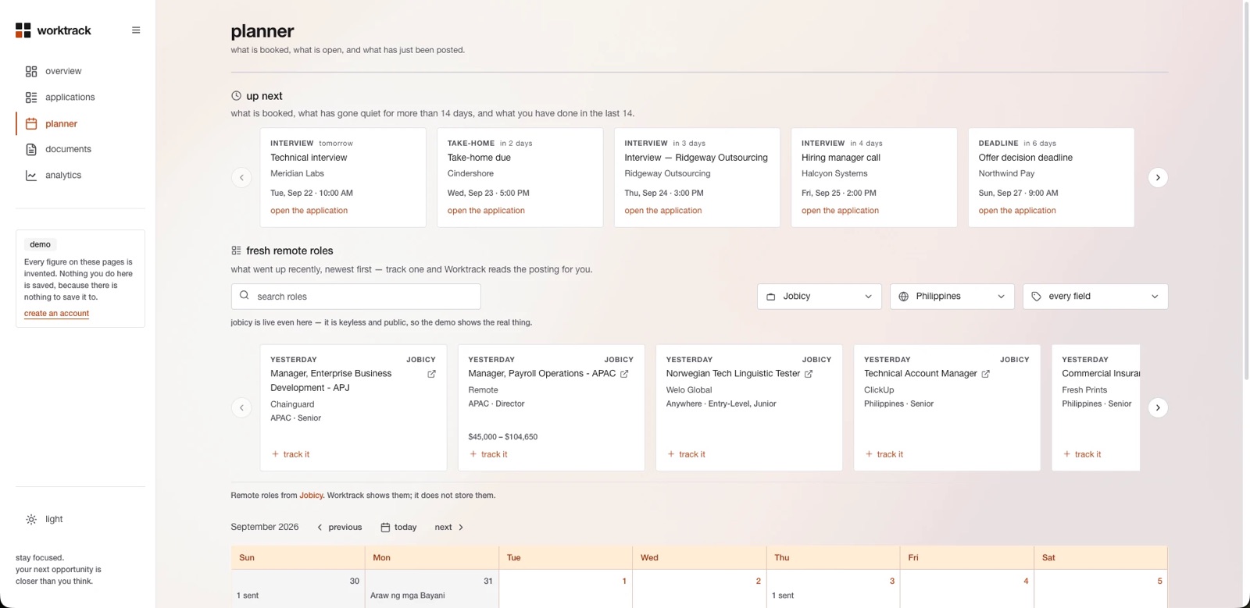Click the create an account link
Image resolution: width=1250 pixels, height=608 pixels.
pyautogui.click(x=56, y=314)
